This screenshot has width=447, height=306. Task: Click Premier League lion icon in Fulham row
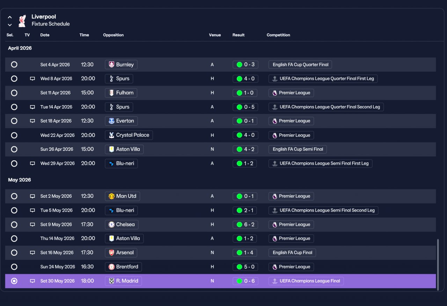pos(275,93)
